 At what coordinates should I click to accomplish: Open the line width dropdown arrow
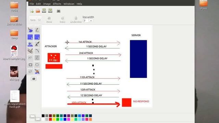[91, 20]
